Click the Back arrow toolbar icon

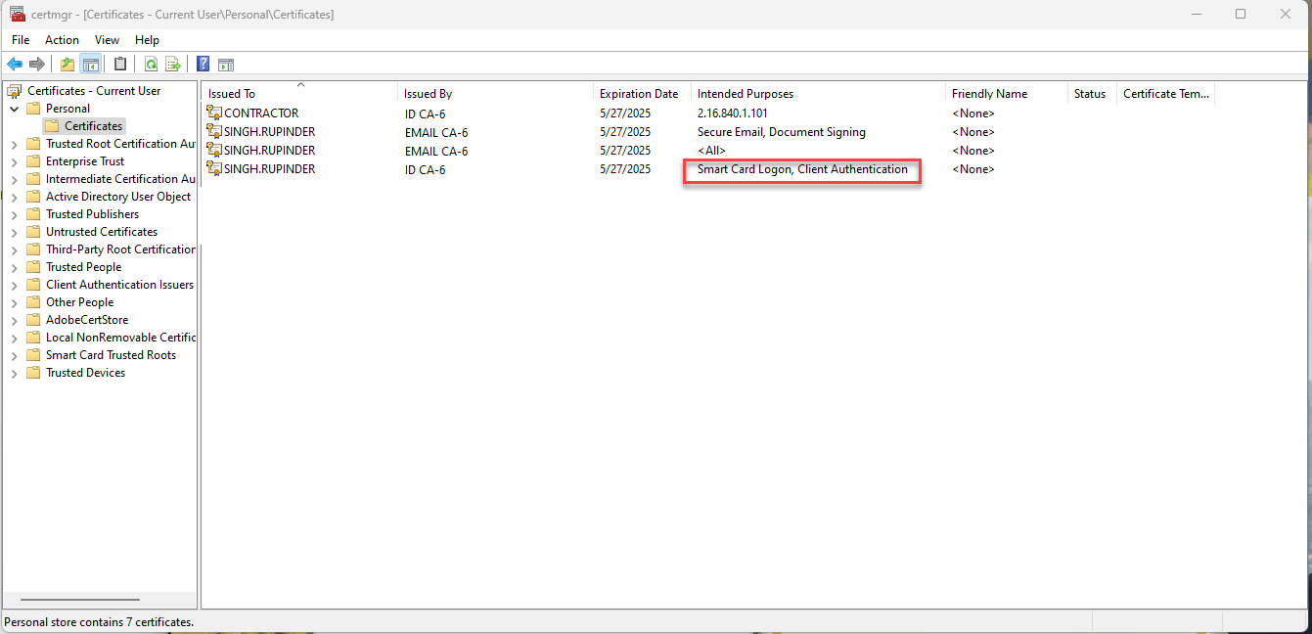pos(15,65)
